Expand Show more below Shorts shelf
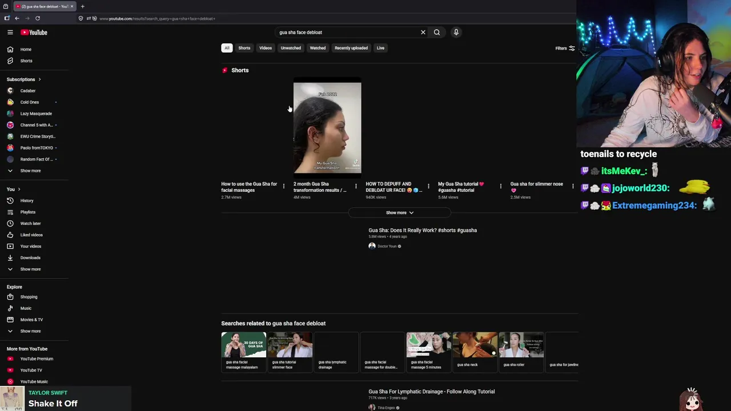Image resolution: width=731 pixels, height=411 pixels. click(399, 212)
